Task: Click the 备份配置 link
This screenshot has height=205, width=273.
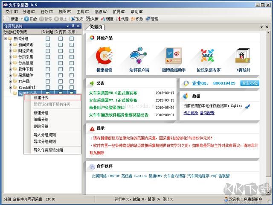Action: tap(207, 113)
